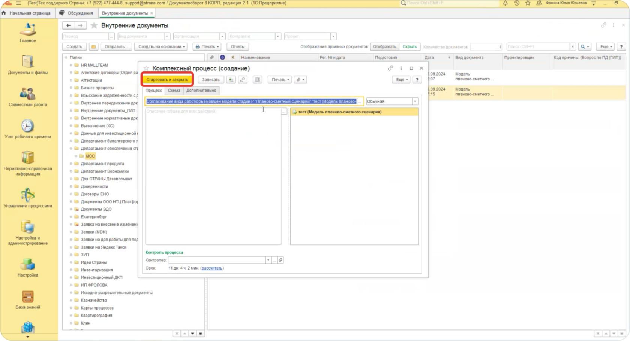
Task: Switch archive display to Скрыть
Action: click(x=409, y=47)
